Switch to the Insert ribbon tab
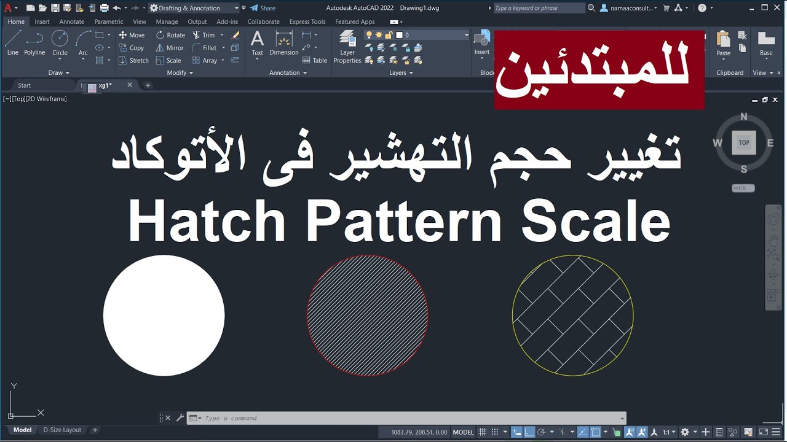787x442 pixels. [42, 21]
